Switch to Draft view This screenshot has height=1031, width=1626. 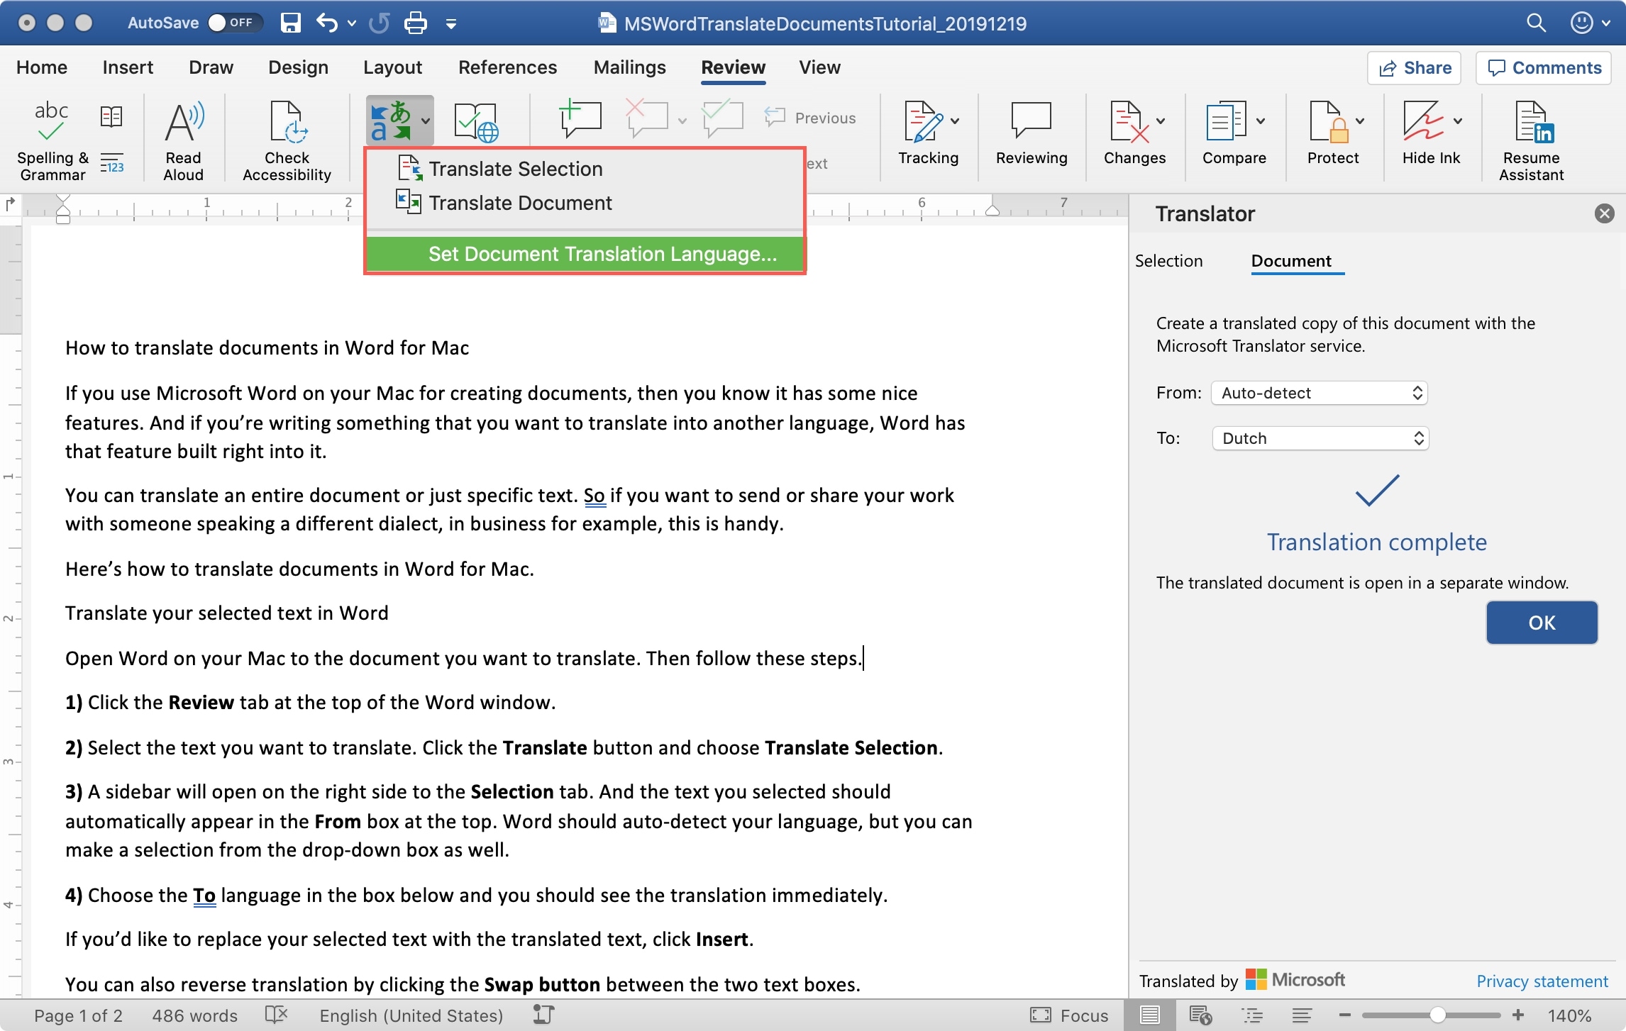1301,1015
